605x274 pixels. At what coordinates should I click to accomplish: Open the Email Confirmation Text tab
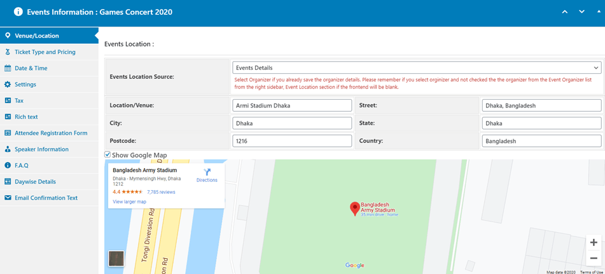(x=50, y=198)
